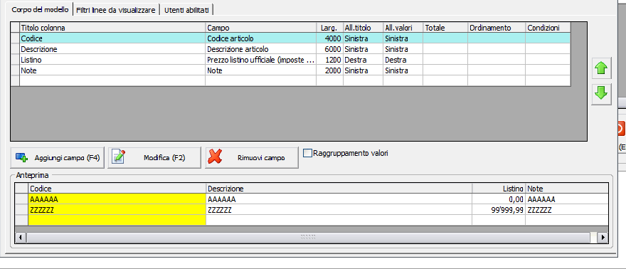Click preview Codice column header
The width and height of the screenshot is (626, 269).
[x=117, y=189]
